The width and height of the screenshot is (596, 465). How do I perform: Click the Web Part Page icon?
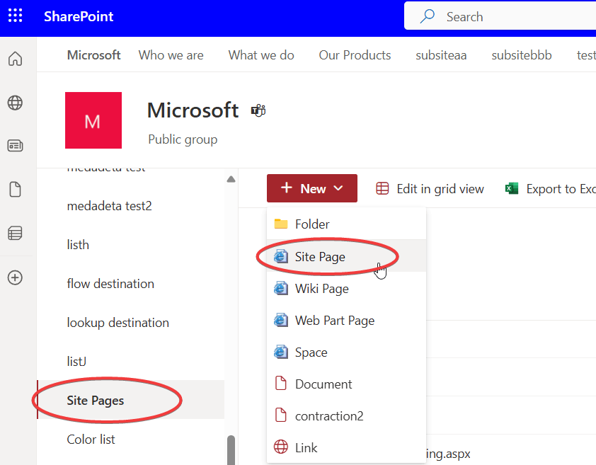coord(281,320)
